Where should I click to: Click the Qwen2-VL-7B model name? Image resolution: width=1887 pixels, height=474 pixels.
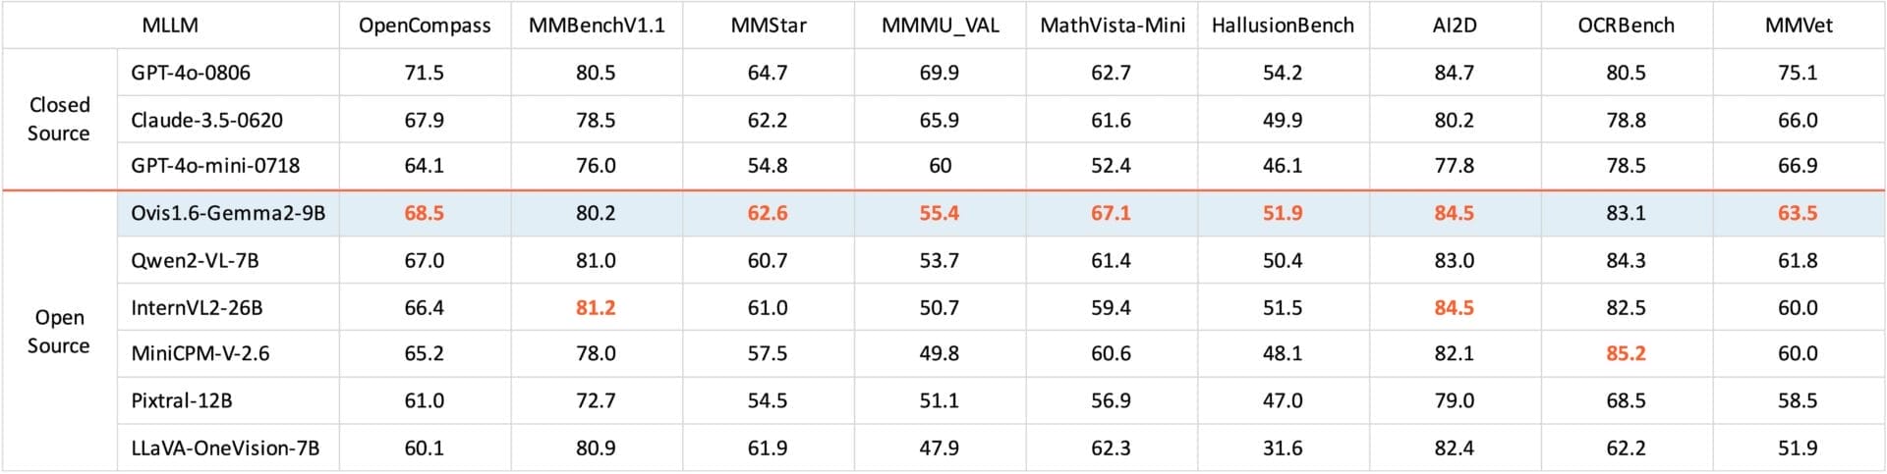click(x=195, y=260)
